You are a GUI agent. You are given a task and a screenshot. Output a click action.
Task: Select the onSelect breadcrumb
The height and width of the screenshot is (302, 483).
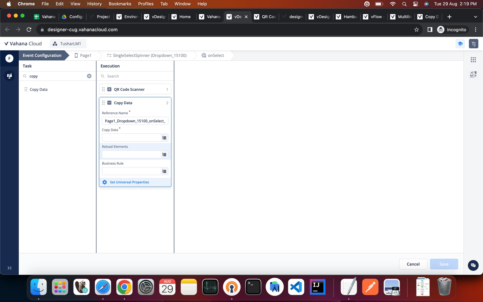[213, 55]
